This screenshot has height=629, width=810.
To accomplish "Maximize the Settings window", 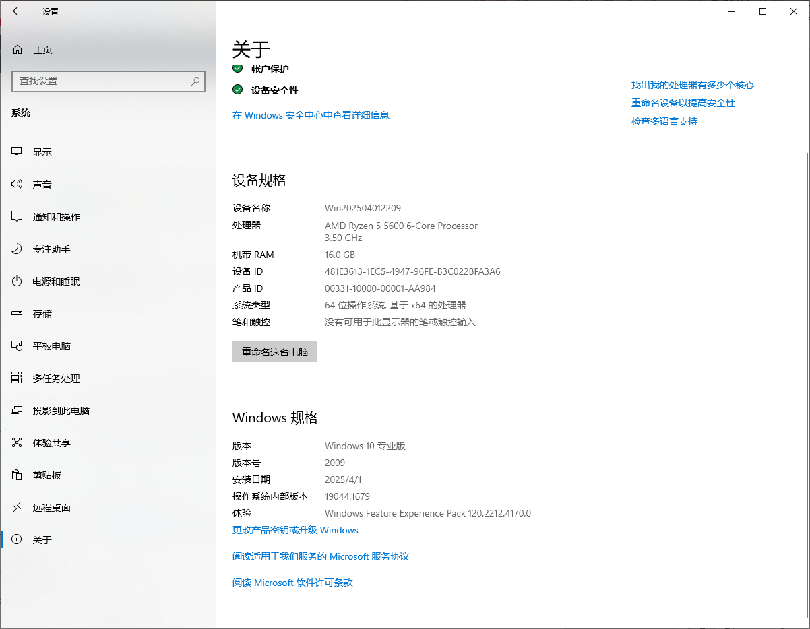I will 763,11.
